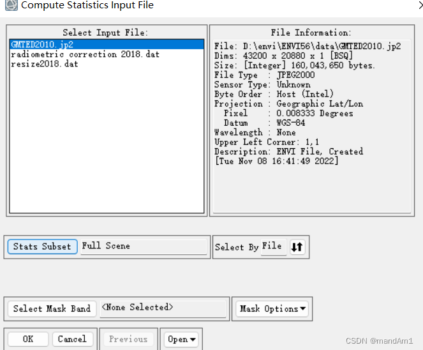The height and width of the screenshot is (350, 423).
Task: Select radiometric correction 2018.dat file
Action: [x=85, y=54]
